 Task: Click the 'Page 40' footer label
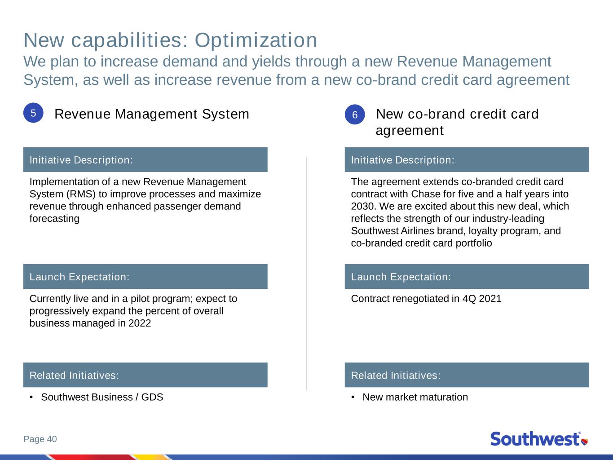pos(40,439)
